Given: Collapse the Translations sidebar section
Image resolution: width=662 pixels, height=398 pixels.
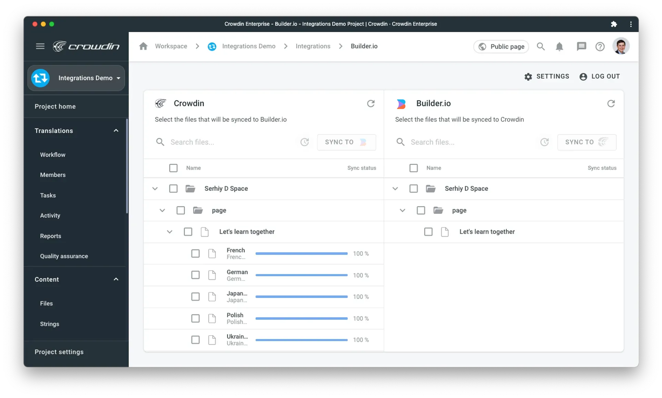Looking at the screenshot, I should [x=116, y=131].
